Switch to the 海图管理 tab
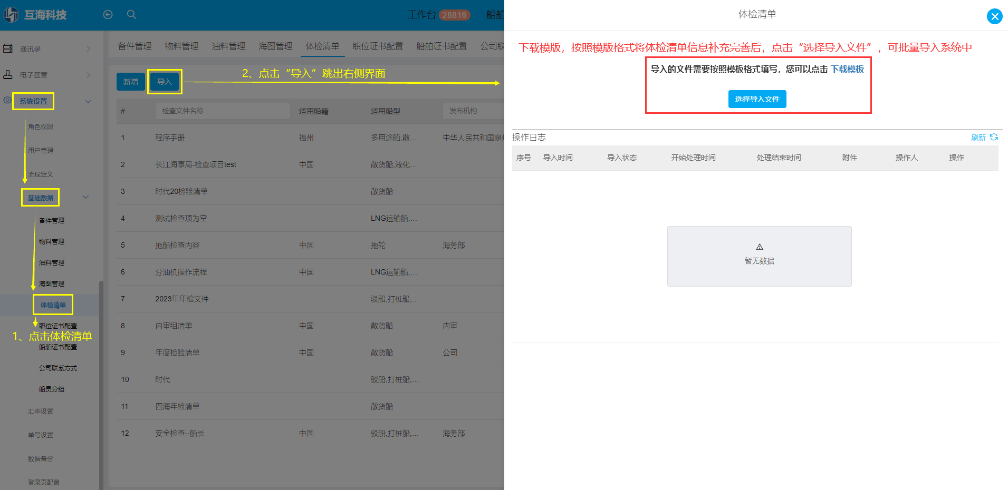This screenshot has height=490, width=1008. point(276,46)
